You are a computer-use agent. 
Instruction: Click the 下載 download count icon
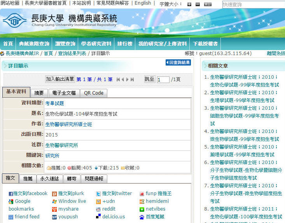[96, 168]
